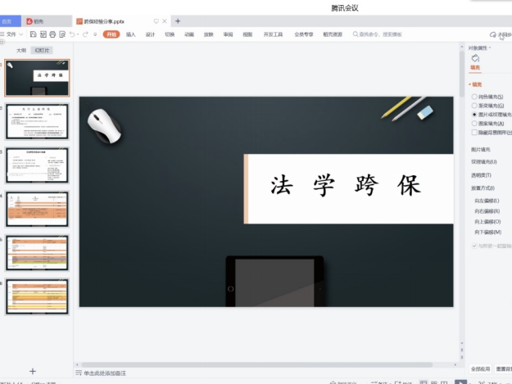
Task: Open the 文件 menu dropdown
Action: (x=14, y=34)
